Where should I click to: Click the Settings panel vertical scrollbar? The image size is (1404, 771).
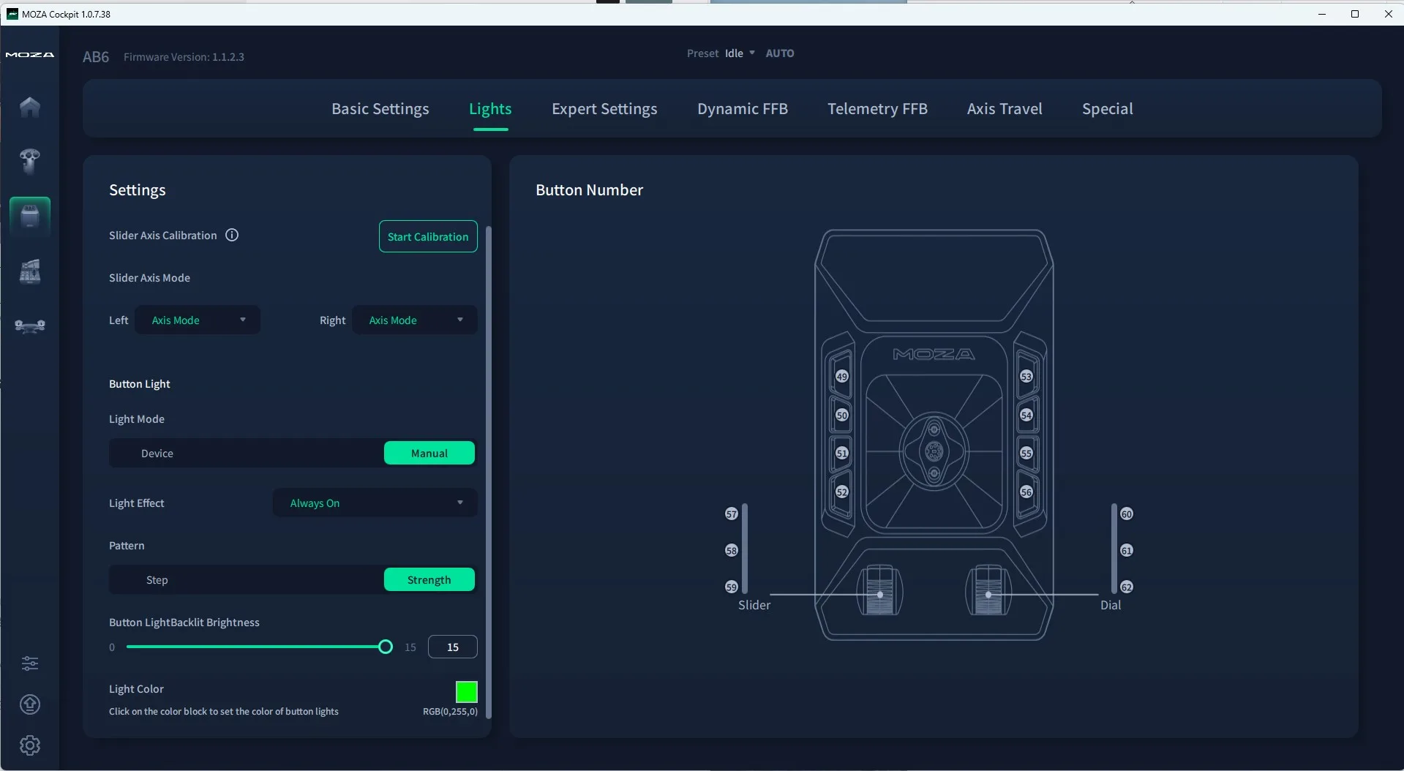489,472
